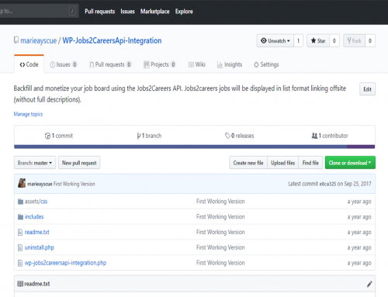The image size is (388, 297).
Task: Click the stargazers count of 0
Action: [x=334, y=41]
